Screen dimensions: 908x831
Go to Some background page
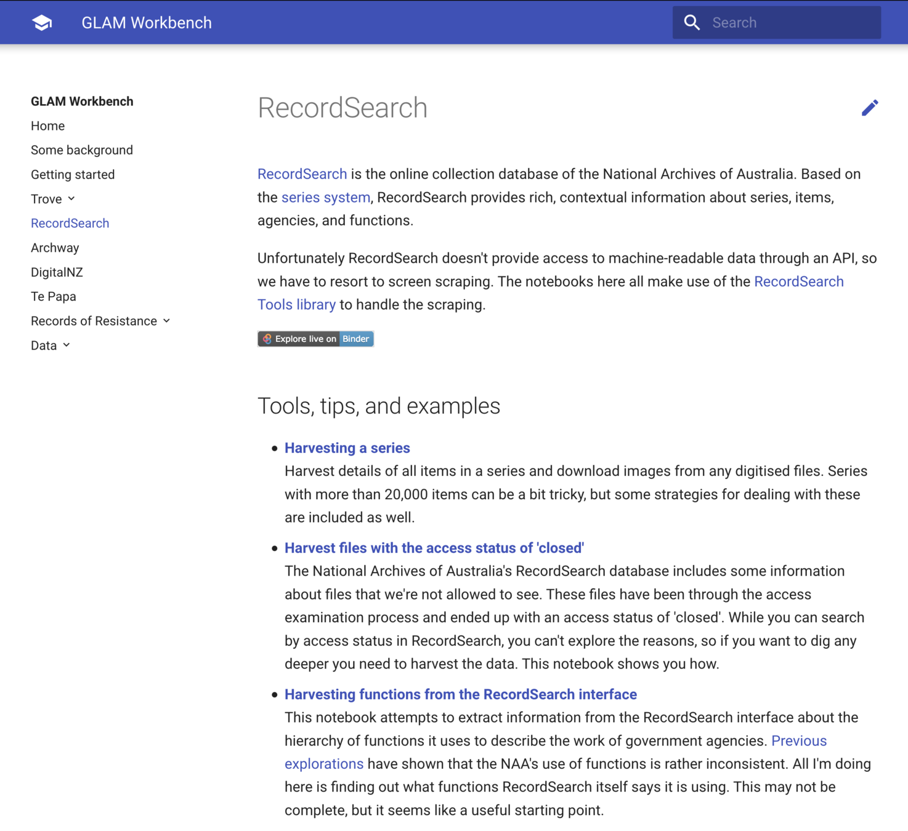[82, 150]
